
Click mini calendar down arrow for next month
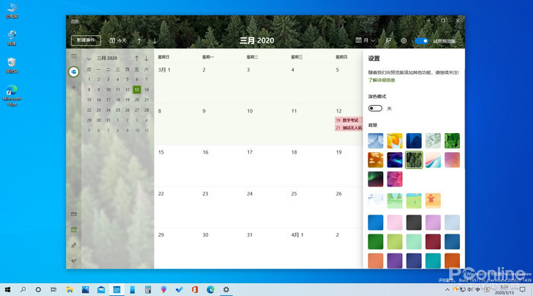point(146,59)
